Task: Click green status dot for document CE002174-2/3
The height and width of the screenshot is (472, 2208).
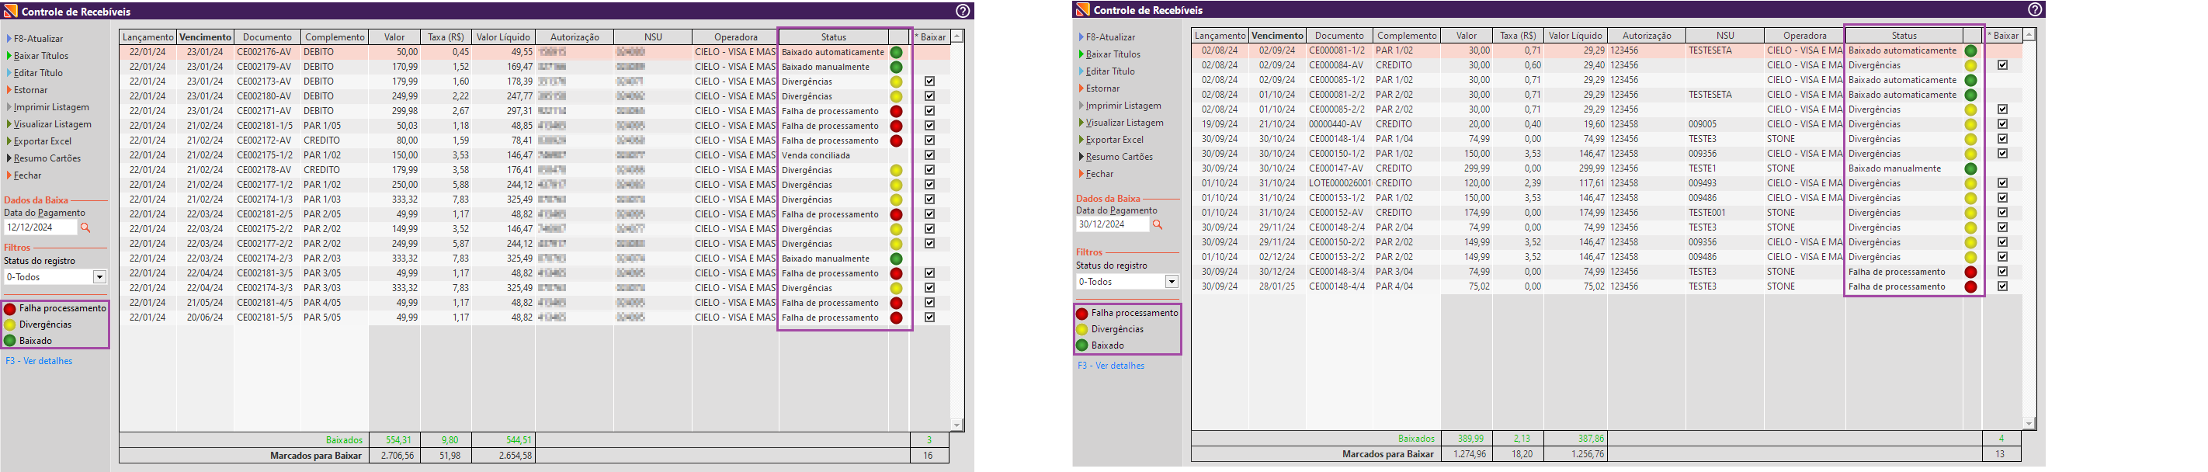Action: (x=897, y=259)
